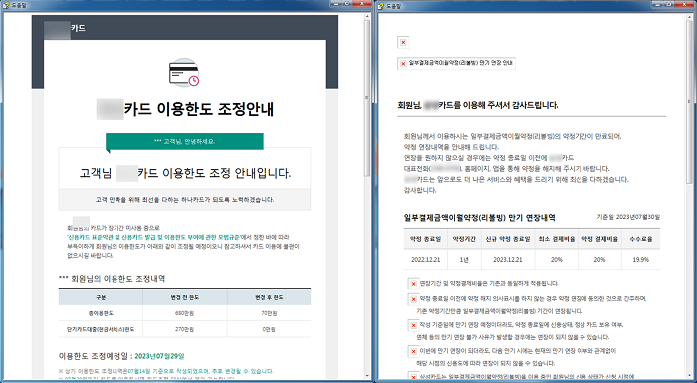
Task: Click the 카드를 이용해 주셔서 감사드립니다 heading
Action: coord(498,105)
